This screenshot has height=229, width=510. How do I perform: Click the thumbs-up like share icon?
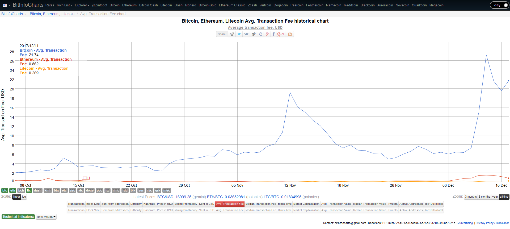260,34
